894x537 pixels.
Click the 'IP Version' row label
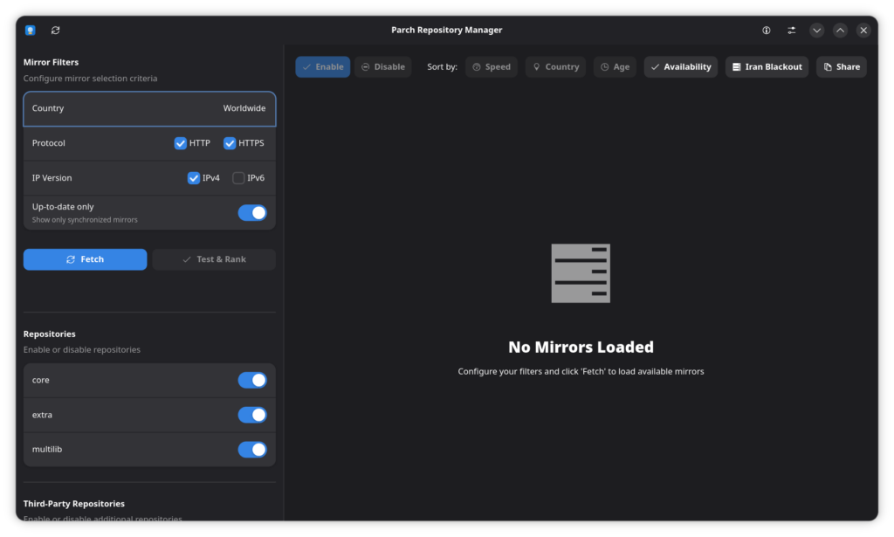click(52, 178)
